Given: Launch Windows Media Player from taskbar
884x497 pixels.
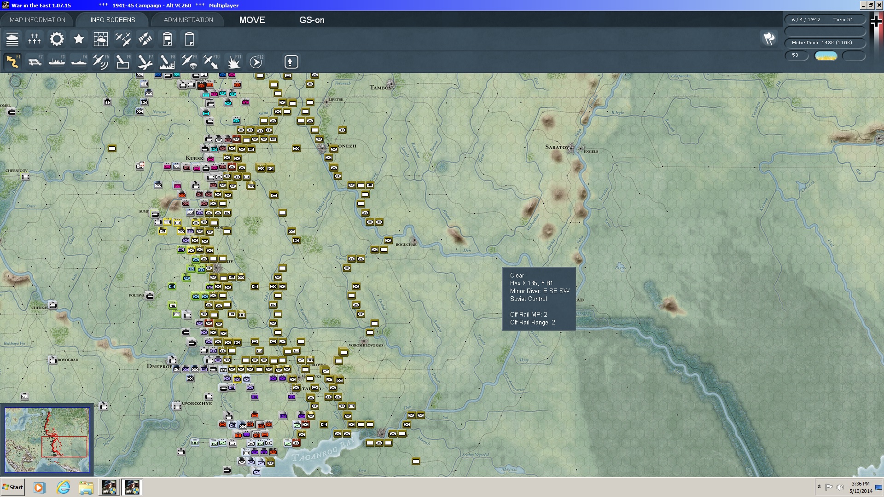Looking at the screenshot, I should 39,487.
